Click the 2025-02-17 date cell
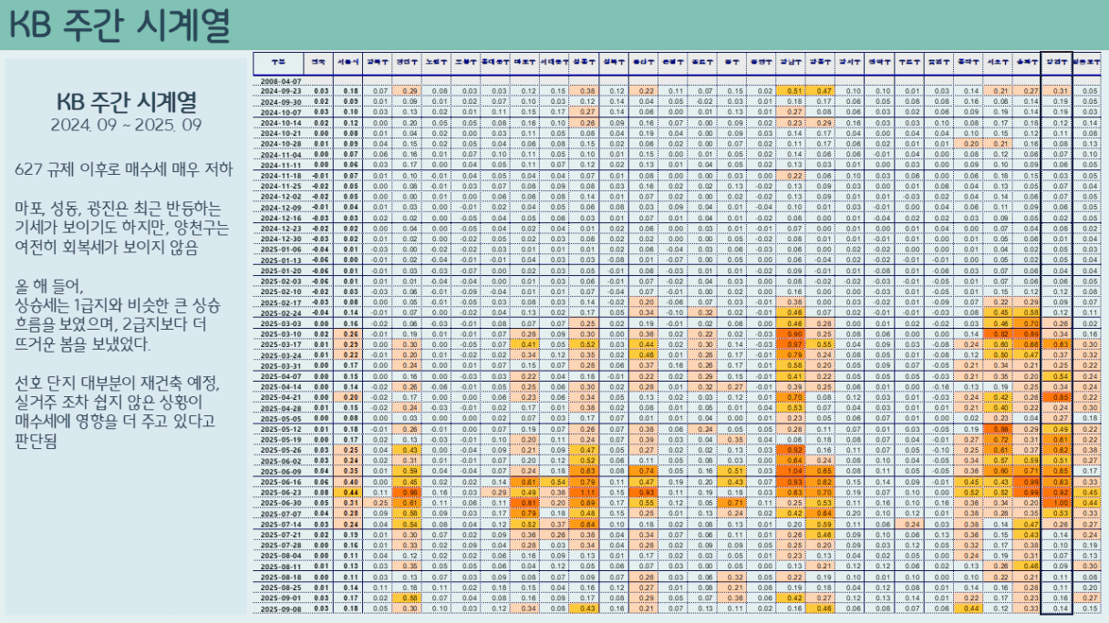This screenshot has width=1109, height=623. tap(281, 301)
